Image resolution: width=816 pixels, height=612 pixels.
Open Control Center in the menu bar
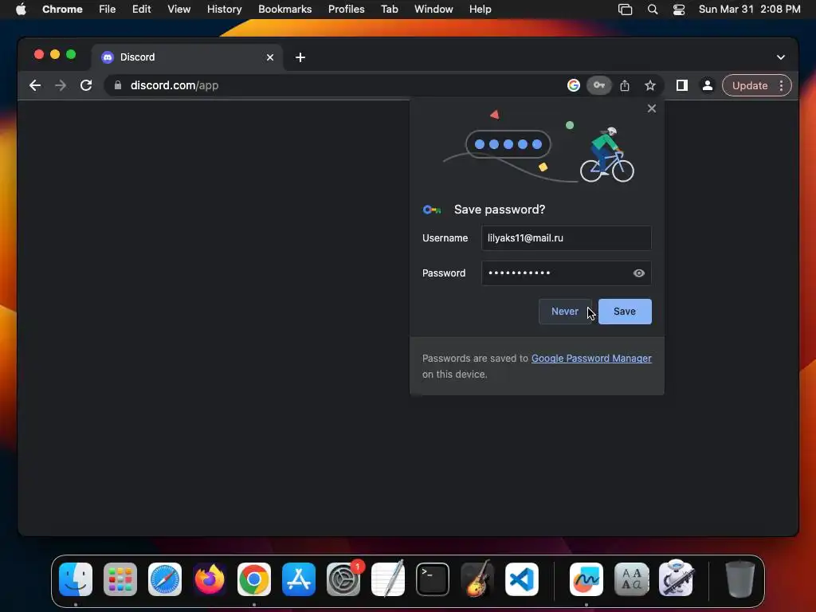679,10
